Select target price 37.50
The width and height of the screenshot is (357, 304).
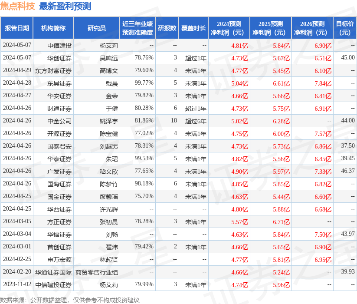348,145
